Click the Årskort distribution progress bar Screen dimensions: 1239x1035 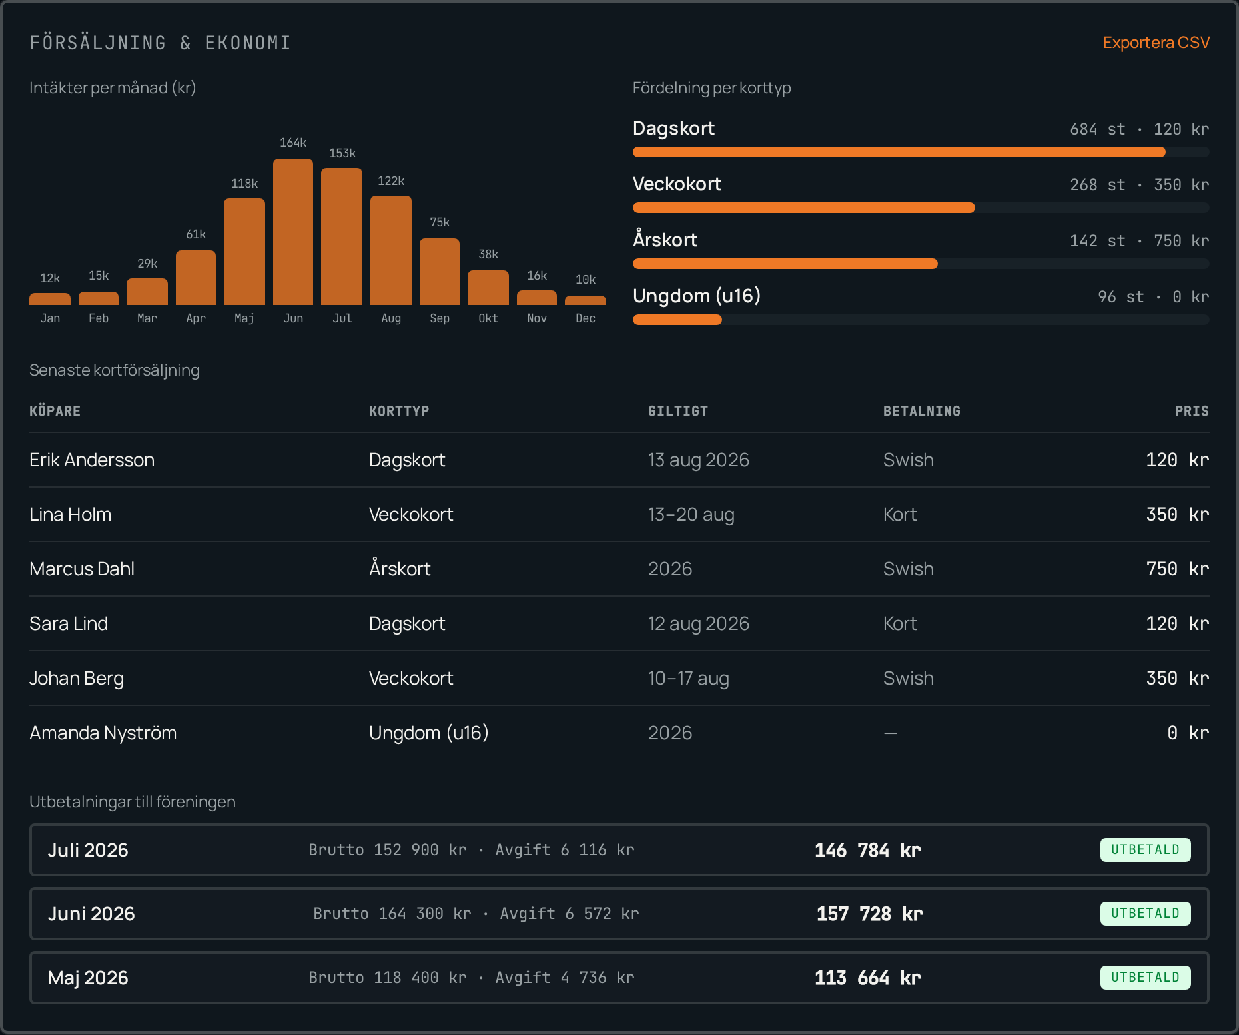tap(921, 264)
